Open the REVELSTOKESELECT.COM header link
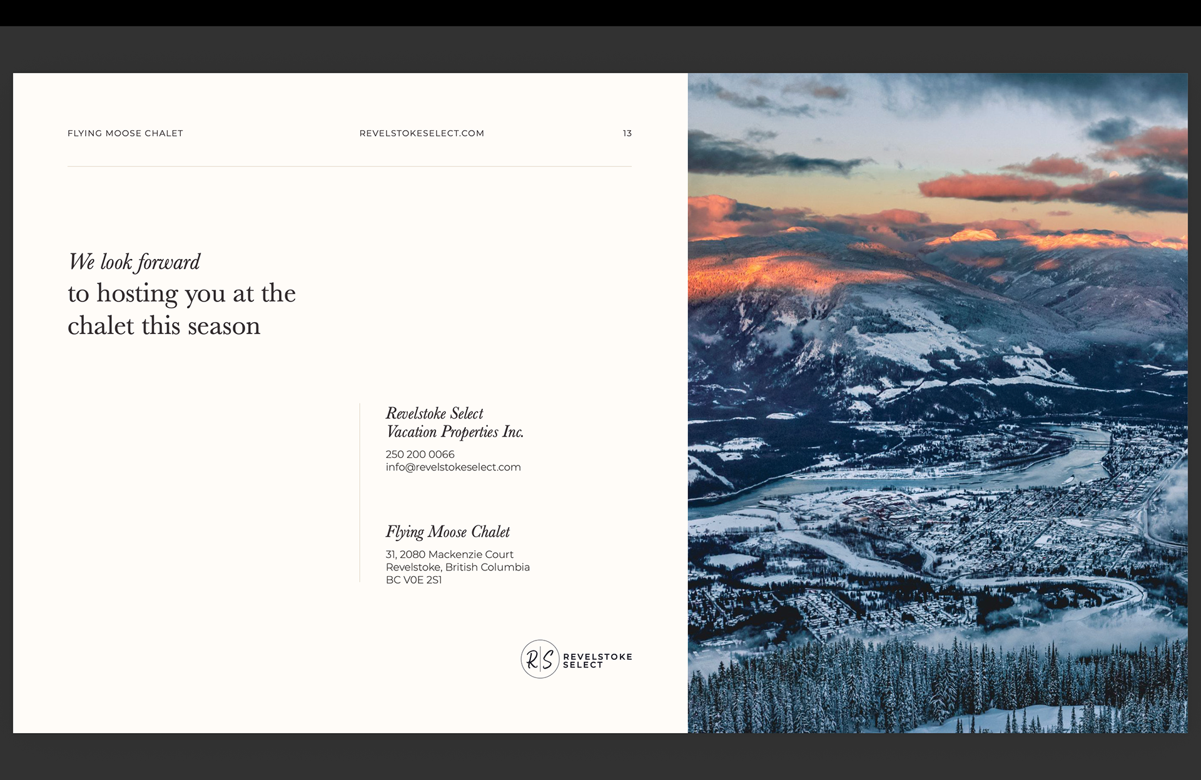1201x780 pixels. pyautogui.click(x=422, y=133)
